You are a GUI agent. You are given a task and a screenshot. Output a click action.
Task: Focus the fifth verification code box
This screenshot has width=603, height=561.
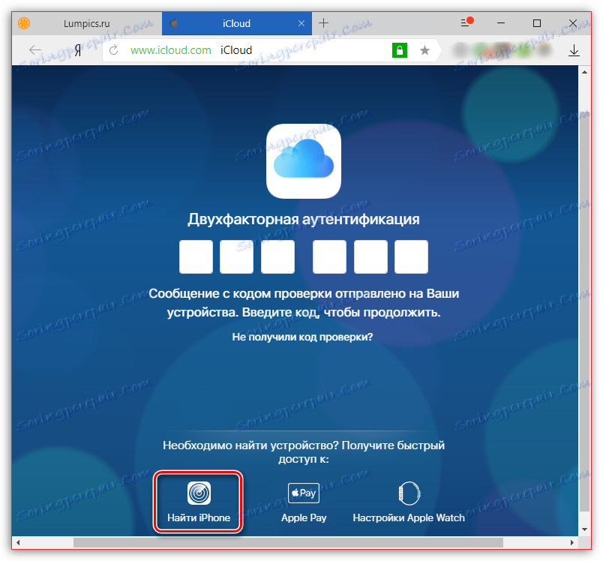point(370,256)
